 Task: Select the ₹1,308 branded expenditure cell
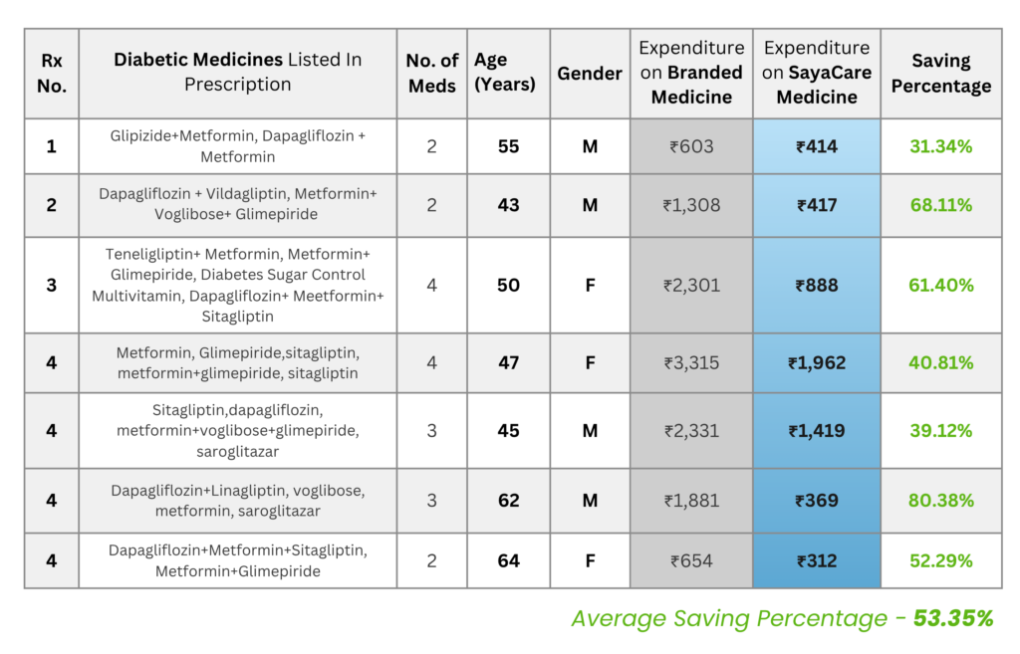[691, 205]
